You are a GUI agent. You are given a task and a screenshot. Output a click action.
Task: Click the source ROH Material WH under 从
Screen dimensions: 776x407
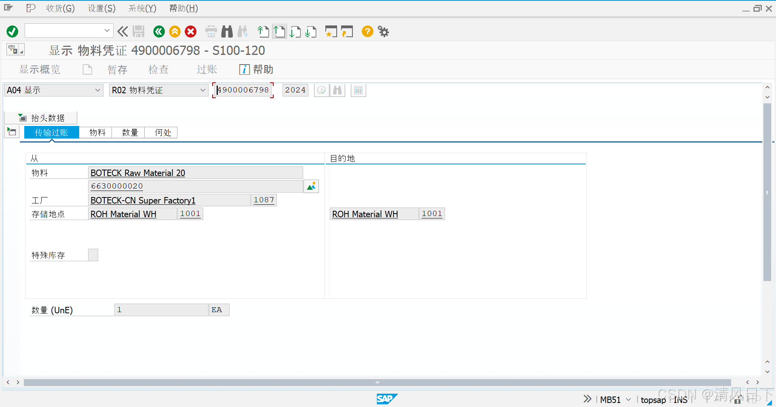123,214
